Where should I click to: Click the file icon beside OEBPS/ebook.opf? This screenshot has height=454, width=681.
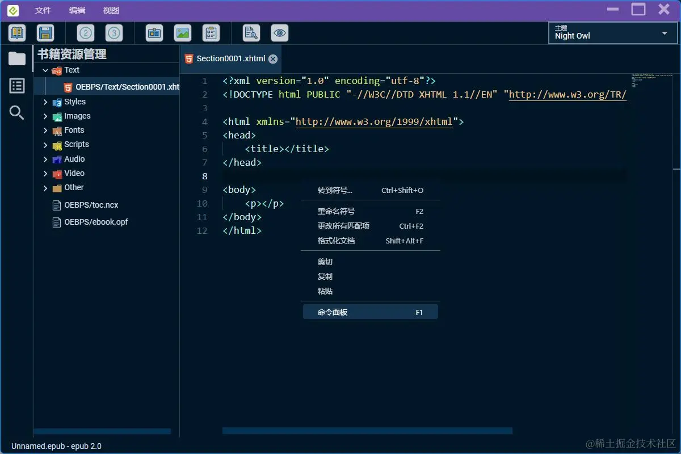coord(57,222)
